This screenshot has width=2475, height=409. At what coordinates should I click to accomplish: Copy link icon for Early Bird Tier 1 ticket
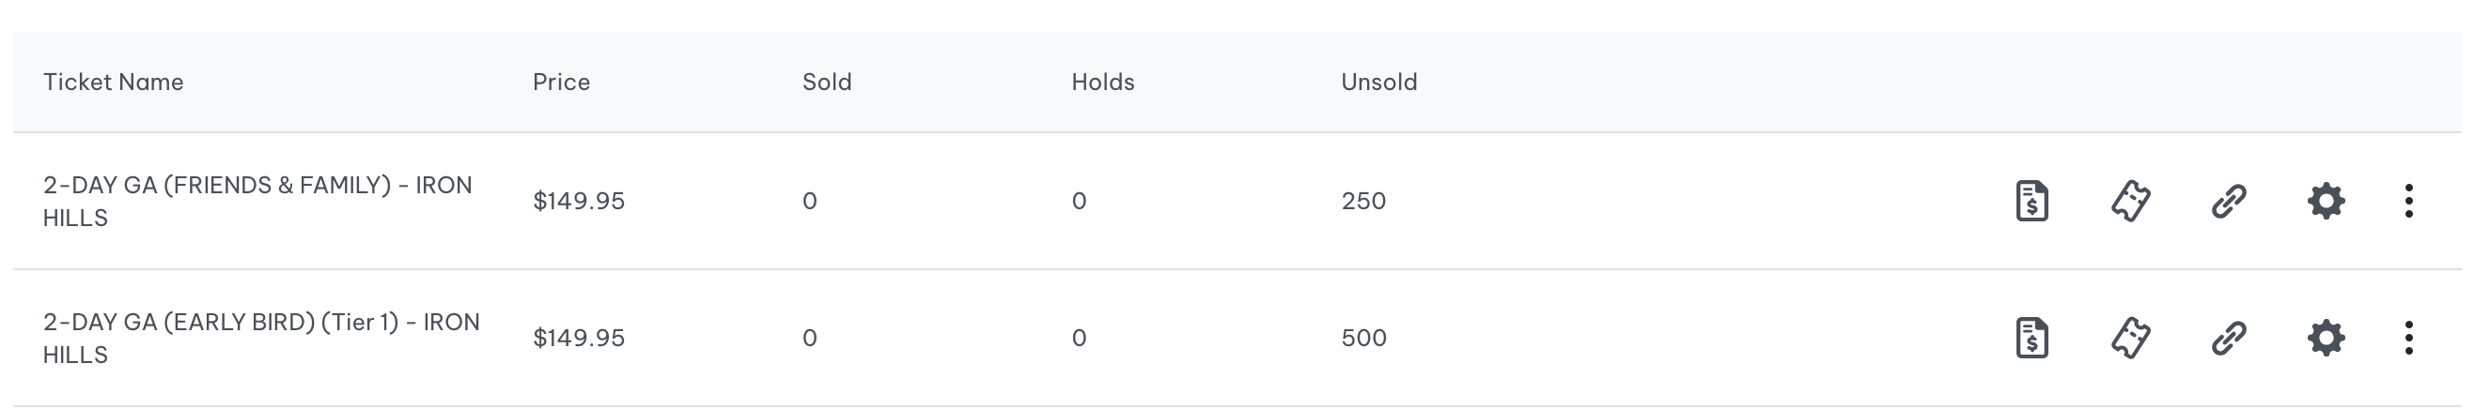coord(2228,338)
